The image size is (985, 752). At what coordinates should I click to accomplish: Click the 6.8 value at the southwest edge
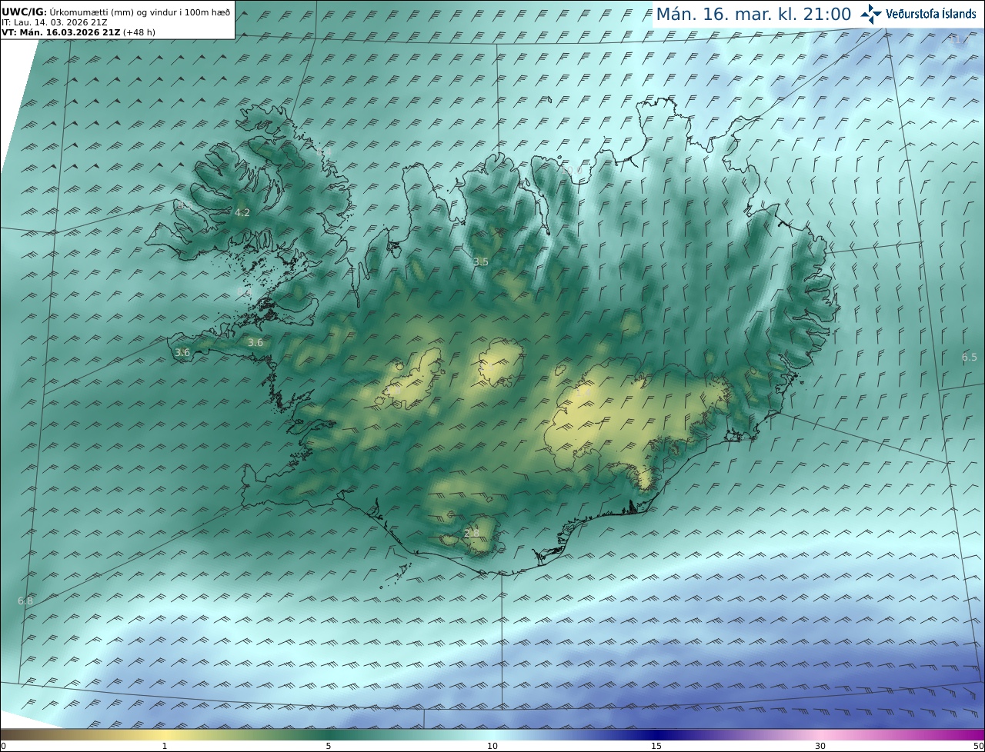click(x=25, y=601)
